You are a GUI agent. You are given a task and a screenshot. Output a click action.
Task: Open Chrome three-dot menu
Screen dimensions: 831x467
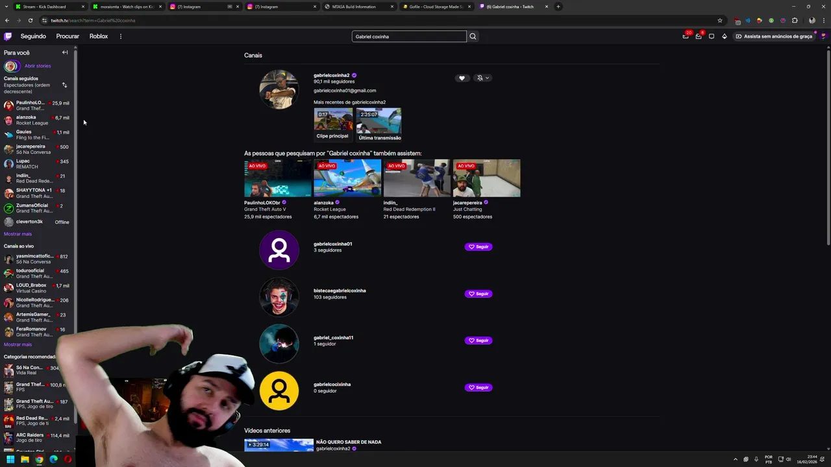(x=823, y=20)
